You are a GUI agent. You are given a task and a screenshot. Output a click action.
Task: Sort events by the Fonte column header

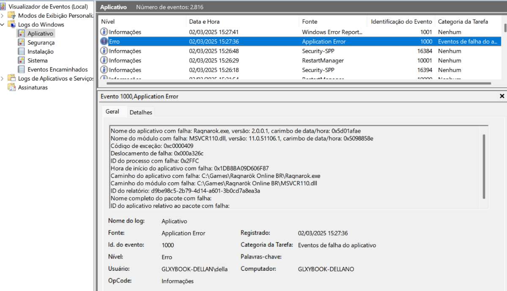(x=333, y=22)
